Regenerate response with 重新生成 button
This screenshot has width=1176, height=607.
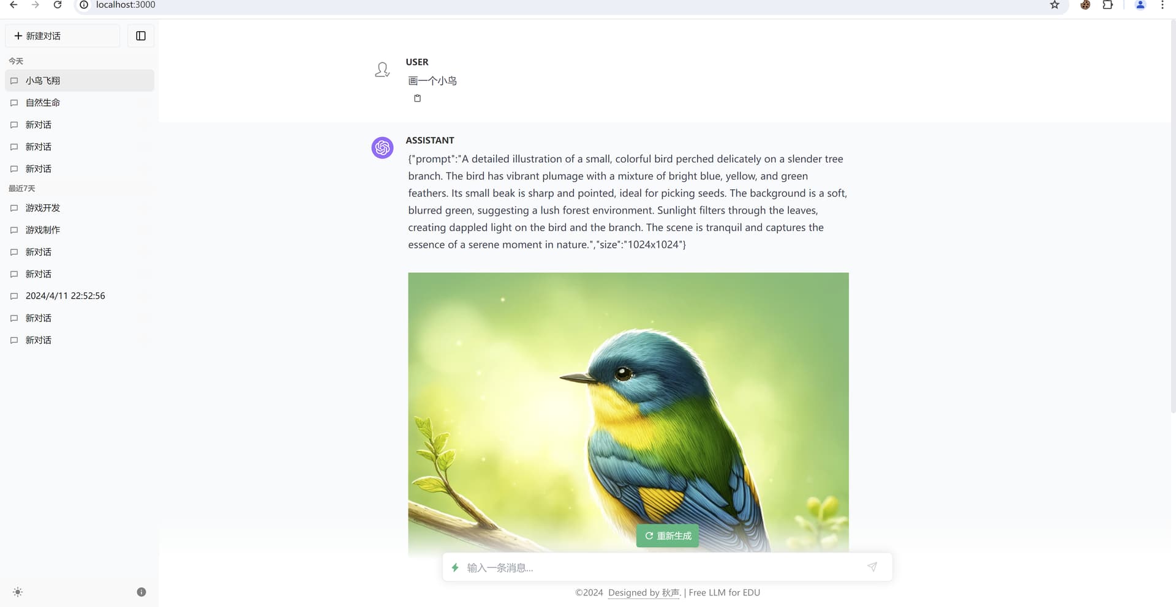[x=668, y=535]
